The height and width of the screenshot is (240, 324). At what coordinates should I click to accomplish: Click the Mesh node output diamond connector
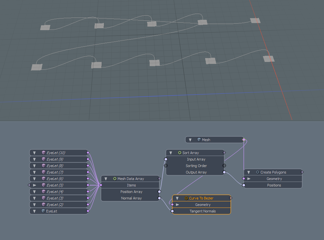pyautogui.click(x=243, y=140)
